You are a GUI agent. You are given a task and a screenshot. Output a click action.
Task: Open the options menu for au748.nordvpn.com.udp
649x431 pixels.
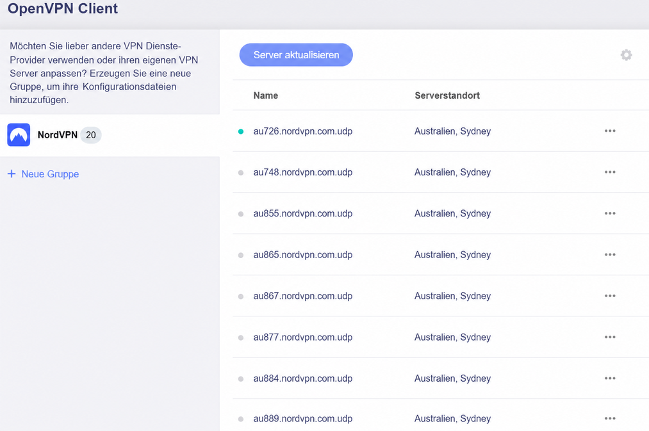[x=610, y=172]
